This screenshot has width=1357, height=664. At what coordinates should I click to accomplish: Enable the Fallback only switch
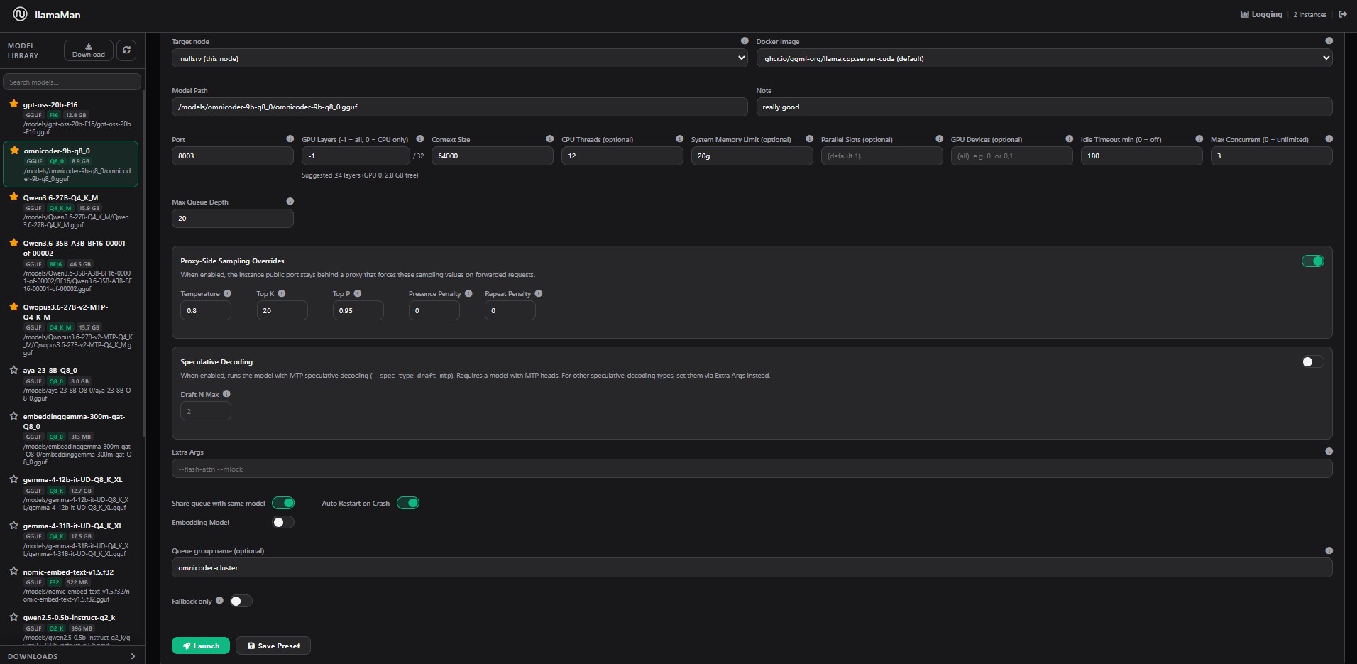[x=241, y=601]
